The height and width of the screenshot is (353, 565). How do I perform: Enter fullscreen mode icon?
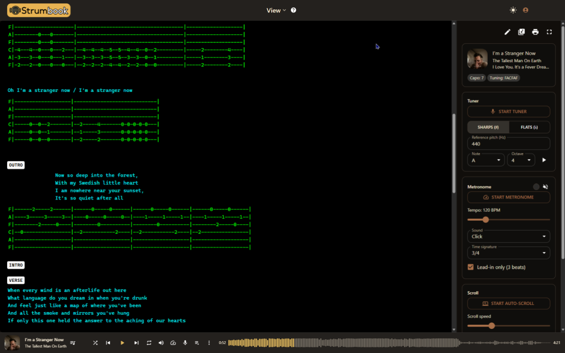[549, 32]
